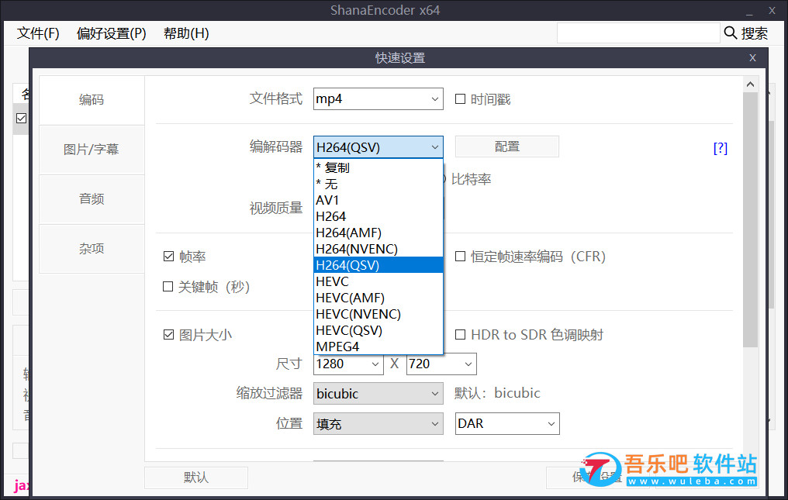Screen dimensions: 788x500
Task: Choose plain HEVC codec option
Action: tap(378, 281)
